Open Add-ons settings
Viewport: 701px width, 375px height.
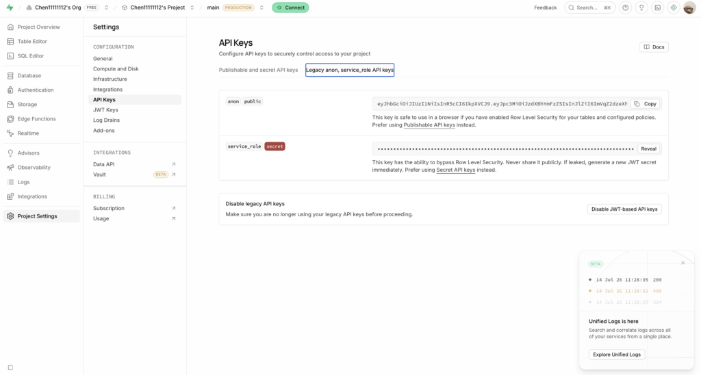tap(104, 131)
